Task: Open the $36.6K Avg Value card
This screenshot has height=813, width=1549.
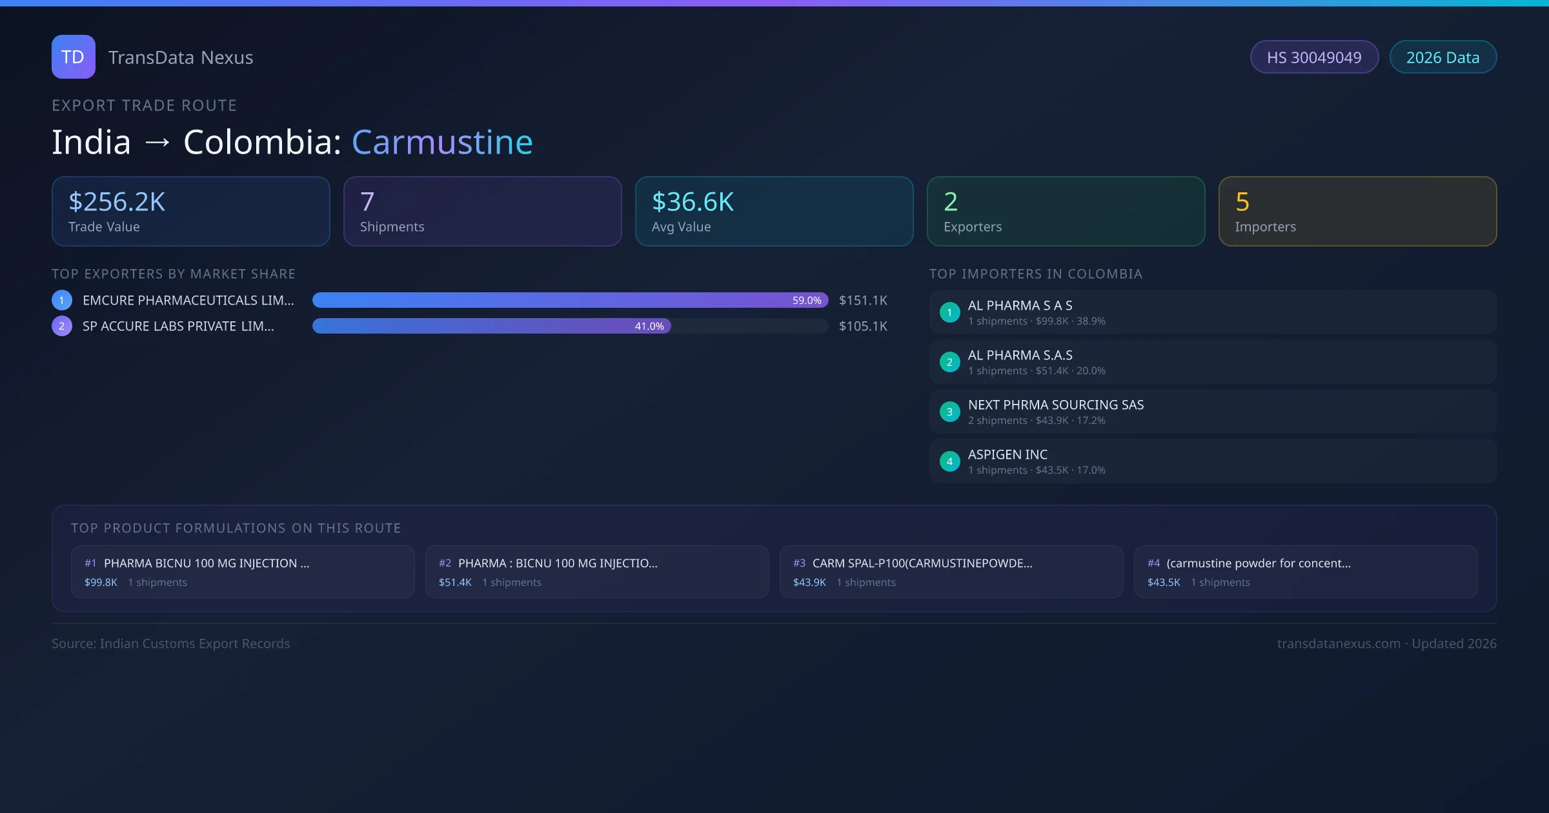Action: 774,212
